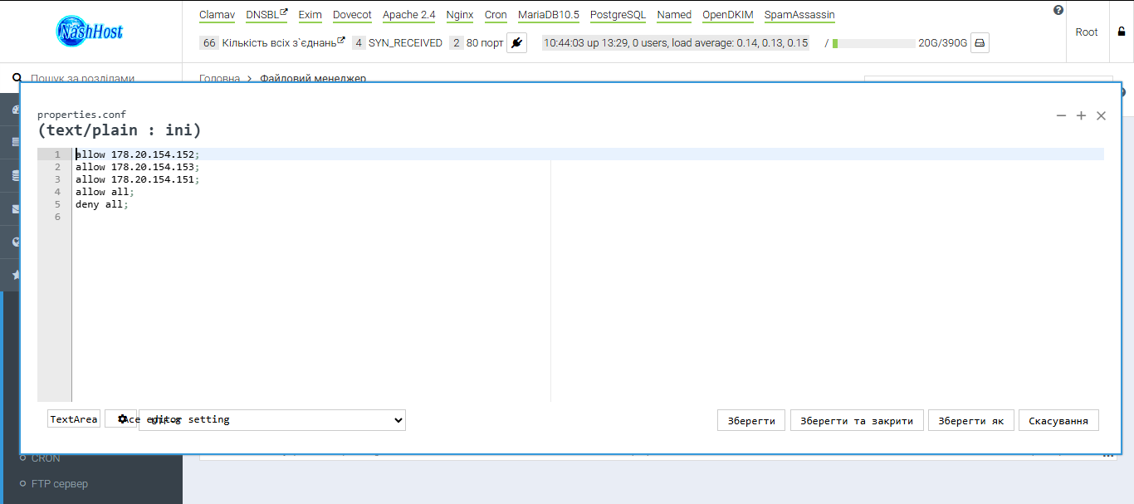Open FTP сервер from the sidebar
1134x504 pixels.
tap(60, 483)
